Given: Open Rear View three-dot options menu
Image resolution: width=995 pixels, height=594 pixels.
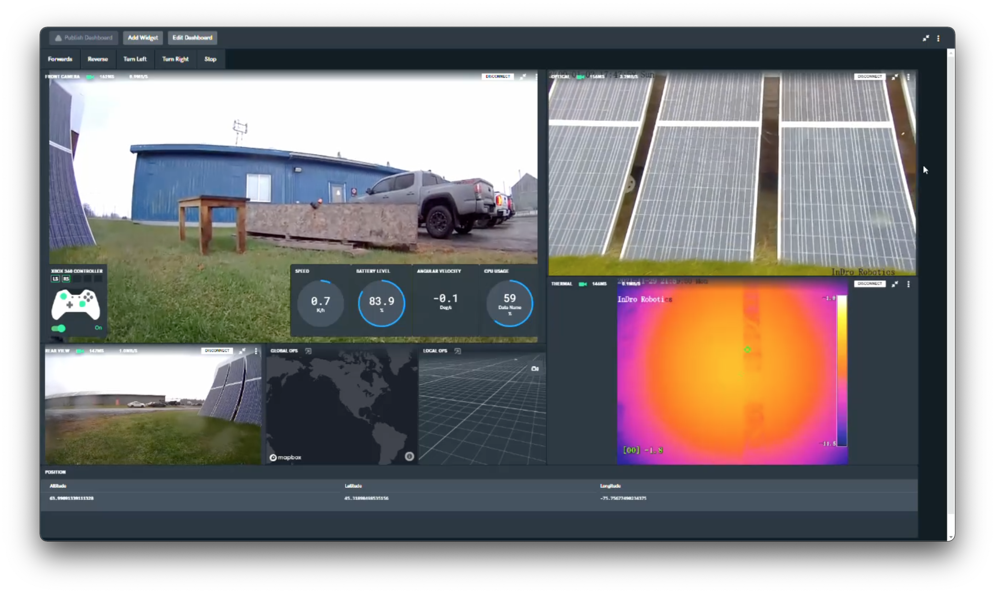Looking at the screenshot, I should pyautogui.click(x=256, y=351).
